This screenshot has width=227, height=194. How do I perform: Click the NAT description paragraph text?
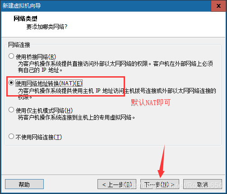pos(117,94)
